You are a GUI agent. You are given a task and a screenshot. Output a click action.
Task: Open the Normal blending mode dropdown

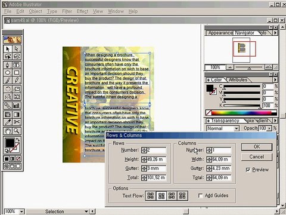point(237,128)
